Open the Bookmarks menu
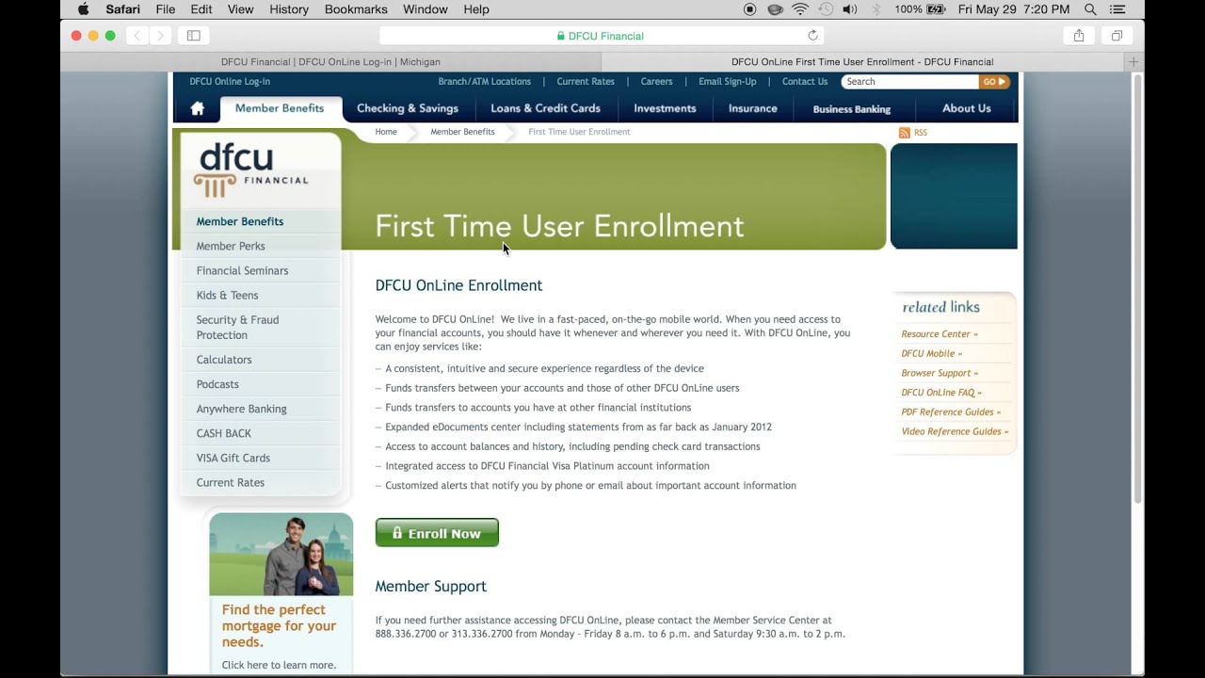Image resolution: width=1205 pixels, height=678 pixels. pos(356,9)
